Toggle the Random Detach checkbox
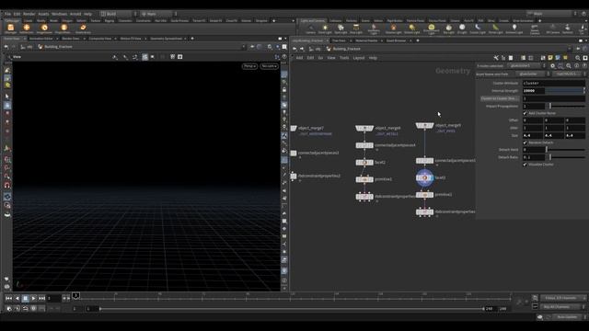 click(525, 143)
